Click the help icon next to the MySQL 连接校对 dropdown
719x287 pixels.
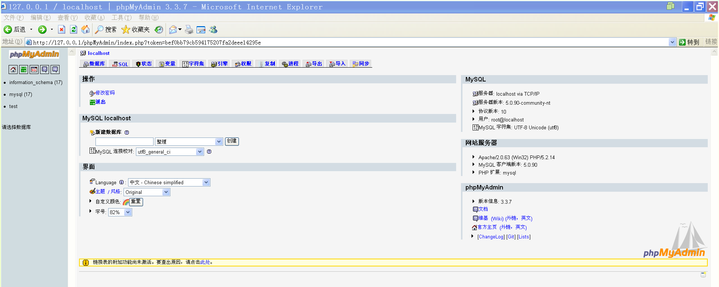tap(209, 151)
